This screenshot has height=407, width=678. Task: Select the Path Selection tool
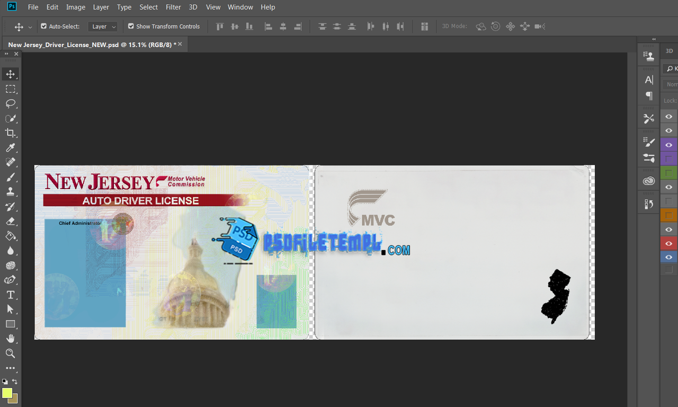[x=10, y=309]
